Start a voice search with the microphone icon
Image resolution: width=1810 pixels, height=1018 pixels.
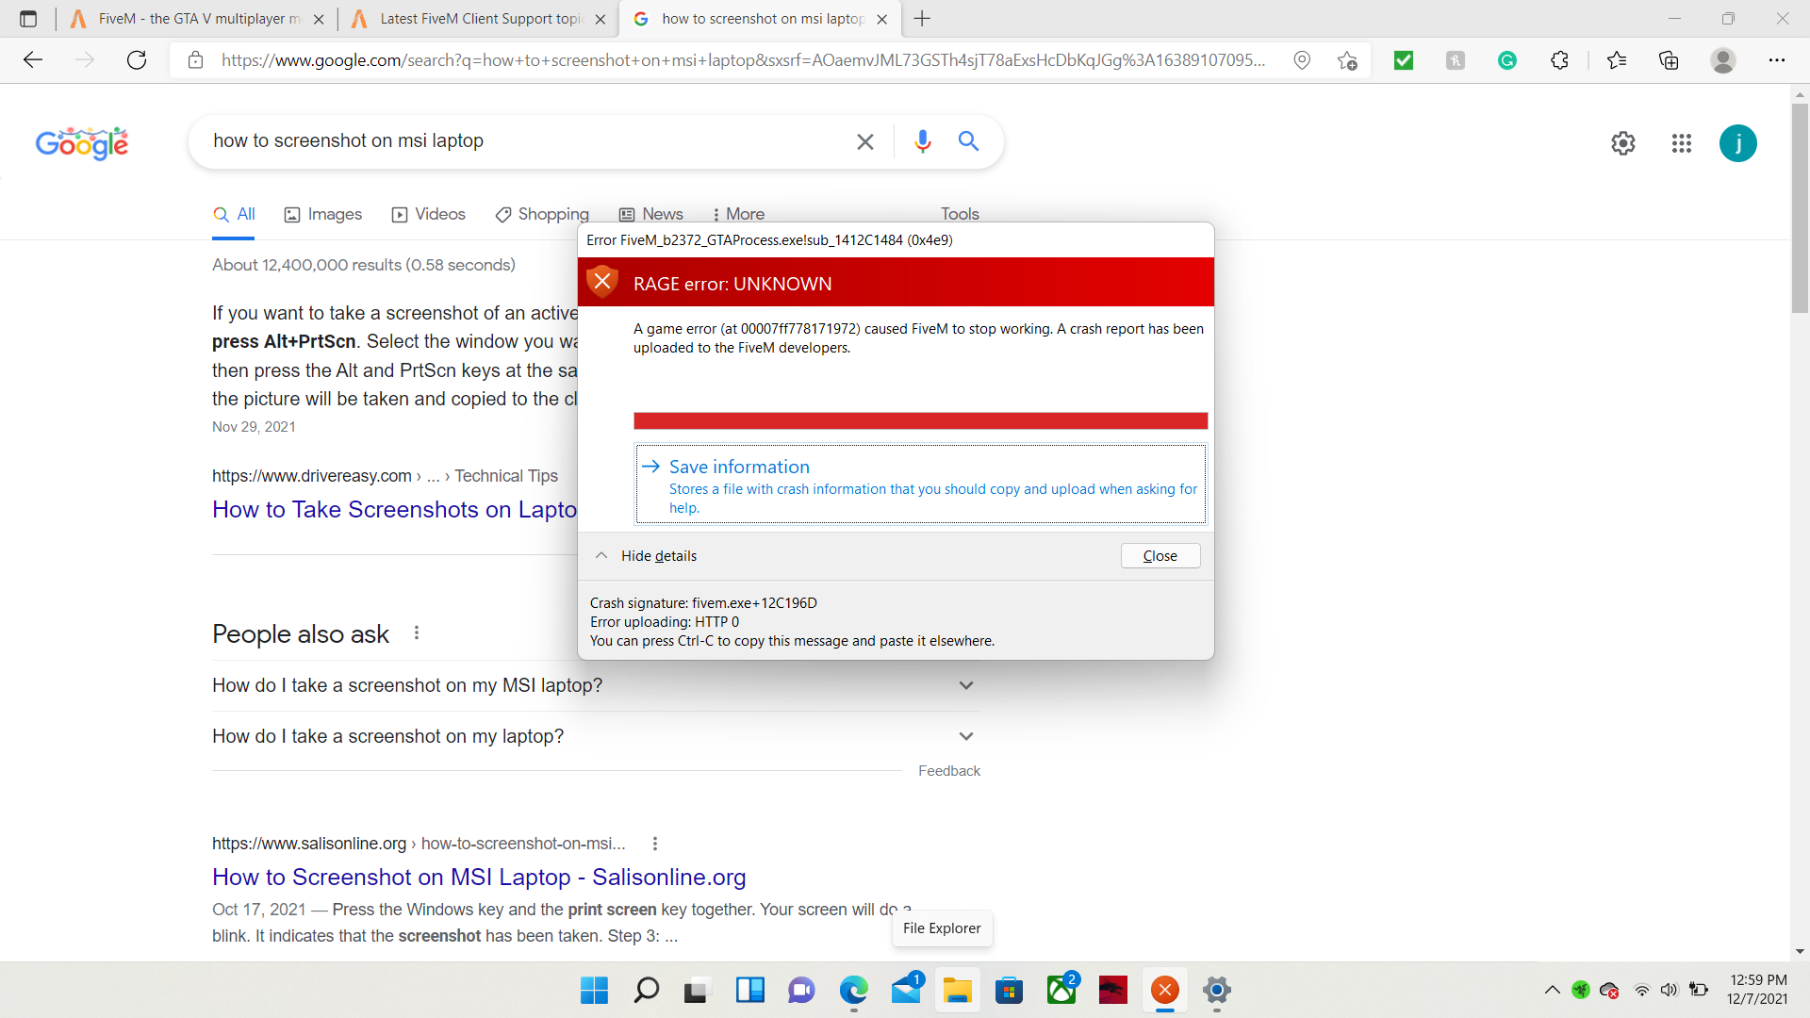(922, 141)
